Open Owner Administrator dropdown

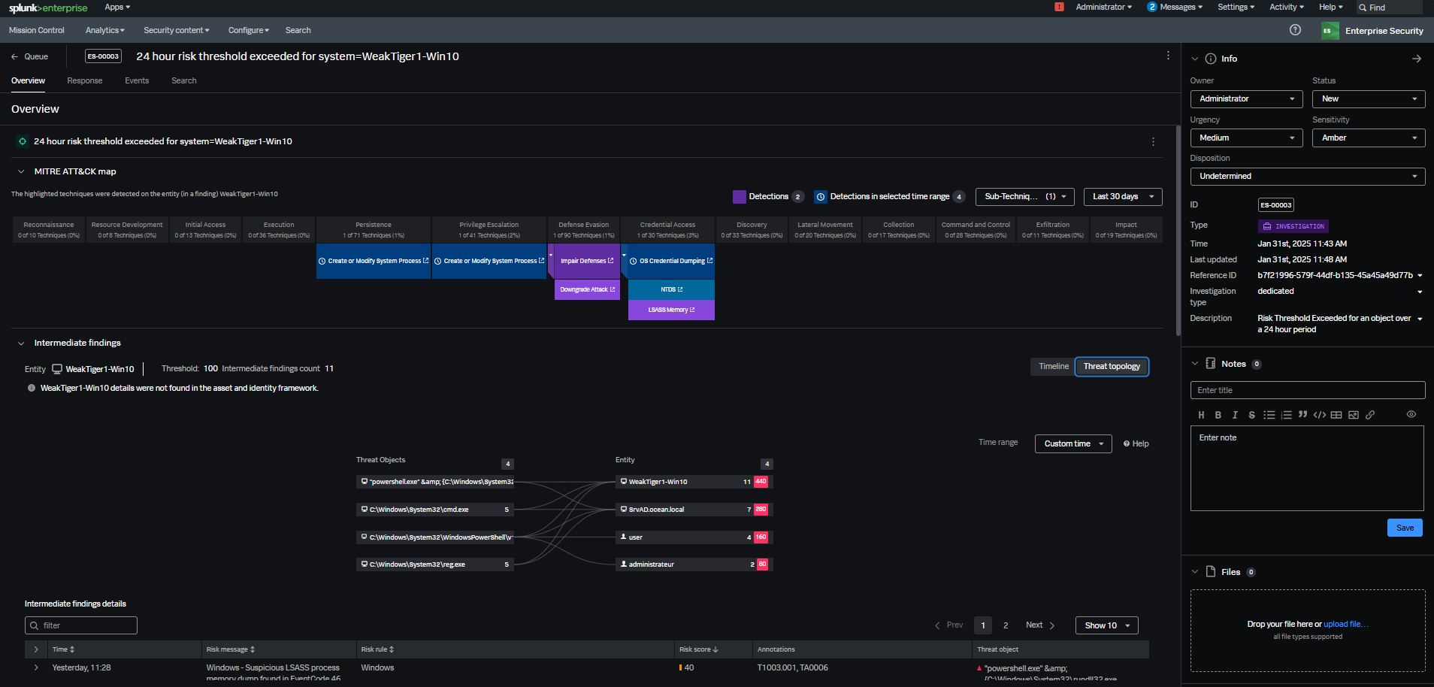1246,99
